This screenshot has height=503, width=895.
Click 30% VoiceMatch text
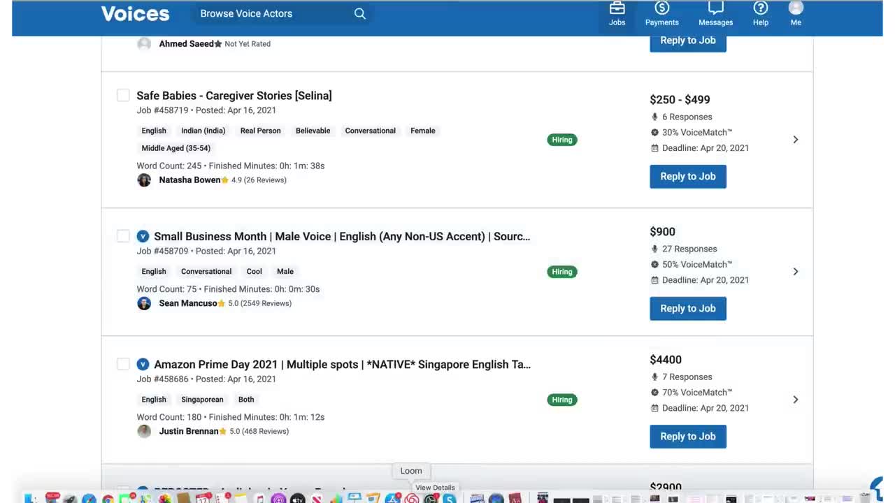697,132
